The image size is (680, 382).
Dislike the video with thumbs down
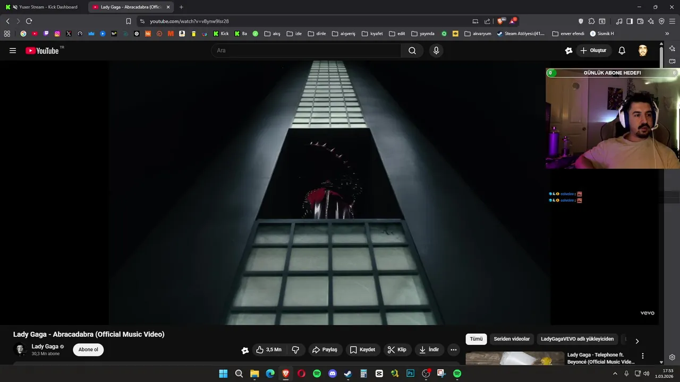pyautogui.click(x=295, y=350)
